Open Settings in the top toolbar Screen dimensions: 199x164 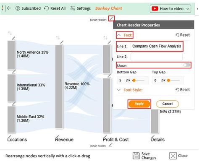[80, 8]
